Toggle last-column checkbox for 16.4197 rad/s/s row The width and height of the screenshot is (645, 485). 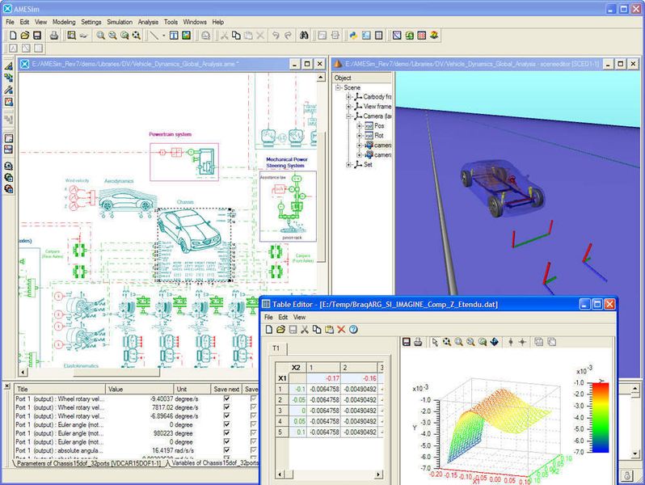[254, 450]
